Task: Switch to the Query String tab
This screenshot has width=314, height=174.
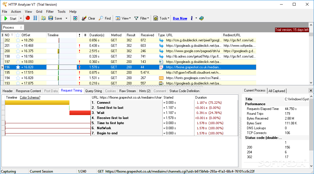Action: pos(94,91)
